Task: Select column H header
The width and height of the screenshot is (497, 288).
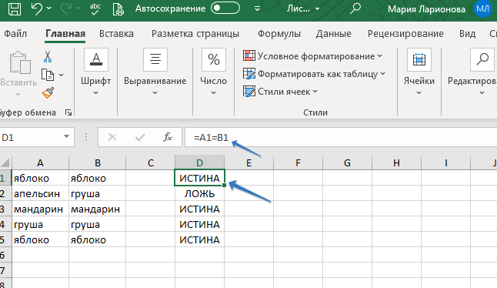Action: click(x=396, y=162)
